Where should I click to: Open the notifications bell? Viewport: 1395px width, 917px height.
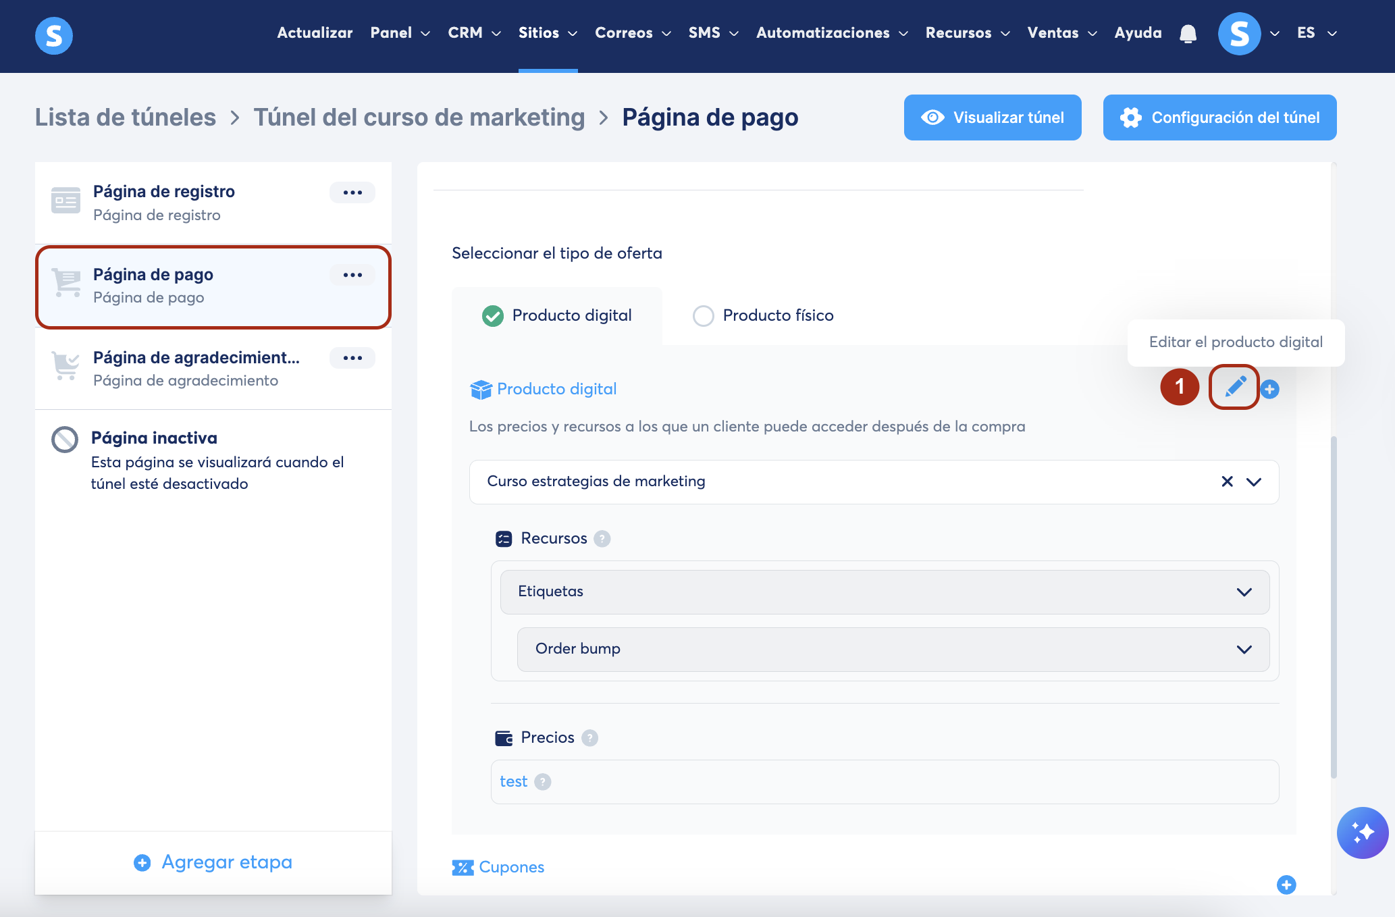click(x=1188, y=34)
